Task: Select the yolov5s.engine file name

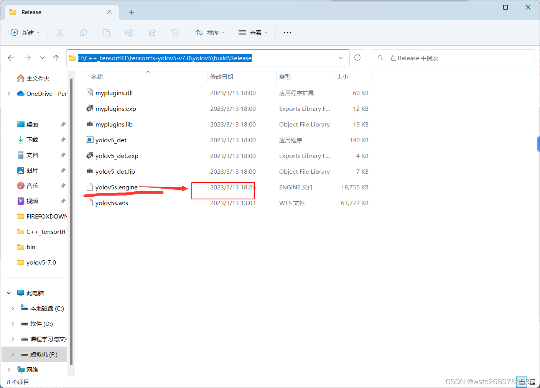Action: 117,187
